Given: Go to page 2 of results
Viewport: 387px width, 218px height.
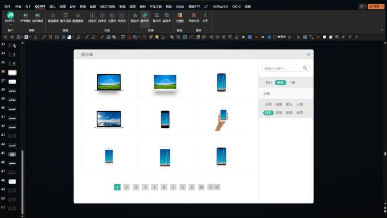Looking at the screenshot, I should (127, 187).
